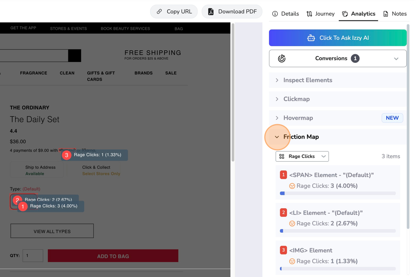Screen dimensions: 416x277
Task: Click the page preview scrollbar
Action: pos(233,93)
